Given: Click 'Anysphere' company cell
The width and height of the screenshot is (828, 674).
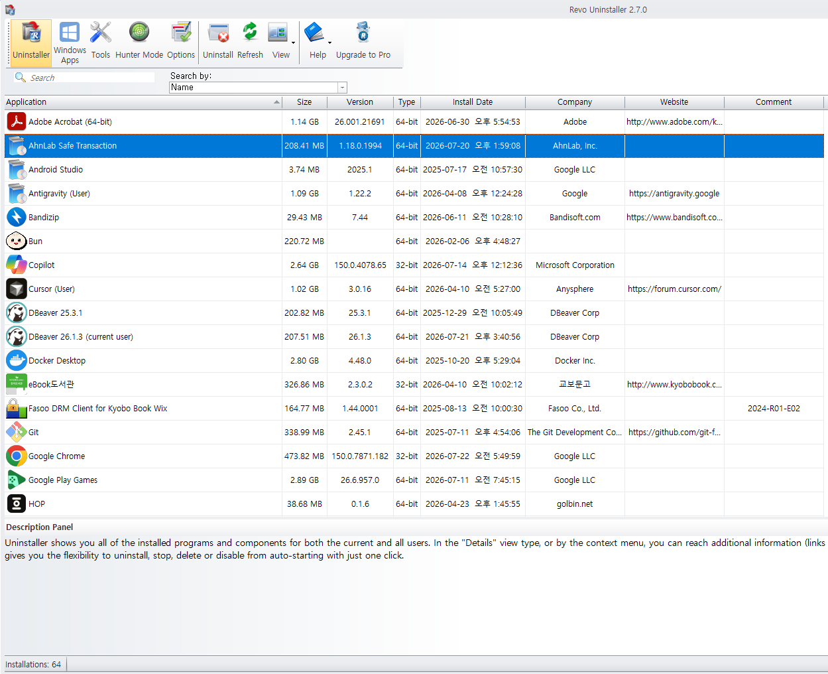Looking at the screenshot, I should pos(575,289).
